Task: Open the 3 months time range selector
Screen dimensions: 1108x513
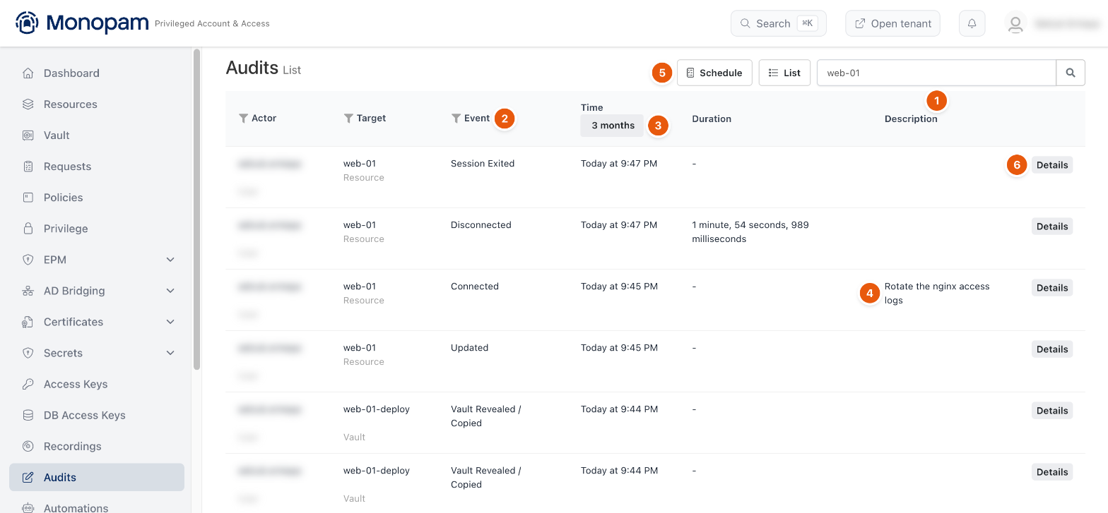Action: point(613,126)
